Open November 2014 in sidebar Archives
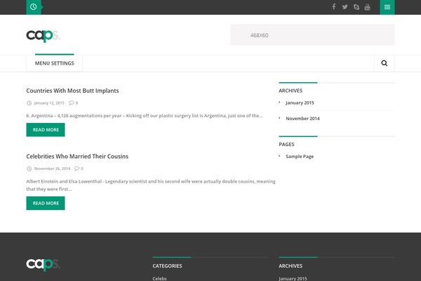This screenshot has width=421, height=281. (302, 119)
